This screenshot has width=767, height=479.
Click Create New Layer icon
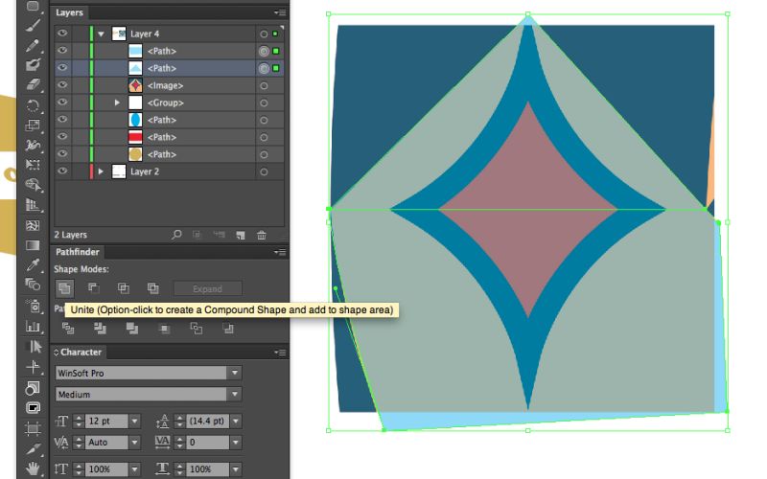pyautogui.click(x=241, y=235)
